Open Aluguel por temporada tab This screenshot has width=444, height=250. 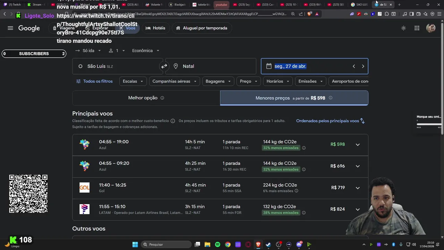tap(202, 28)
